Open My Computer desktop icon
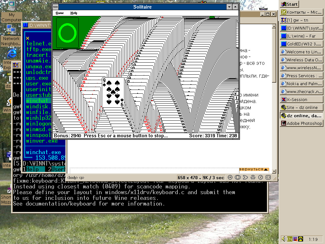Image resolution: width=325 pixels, height=244 pixels. [12, 11]
